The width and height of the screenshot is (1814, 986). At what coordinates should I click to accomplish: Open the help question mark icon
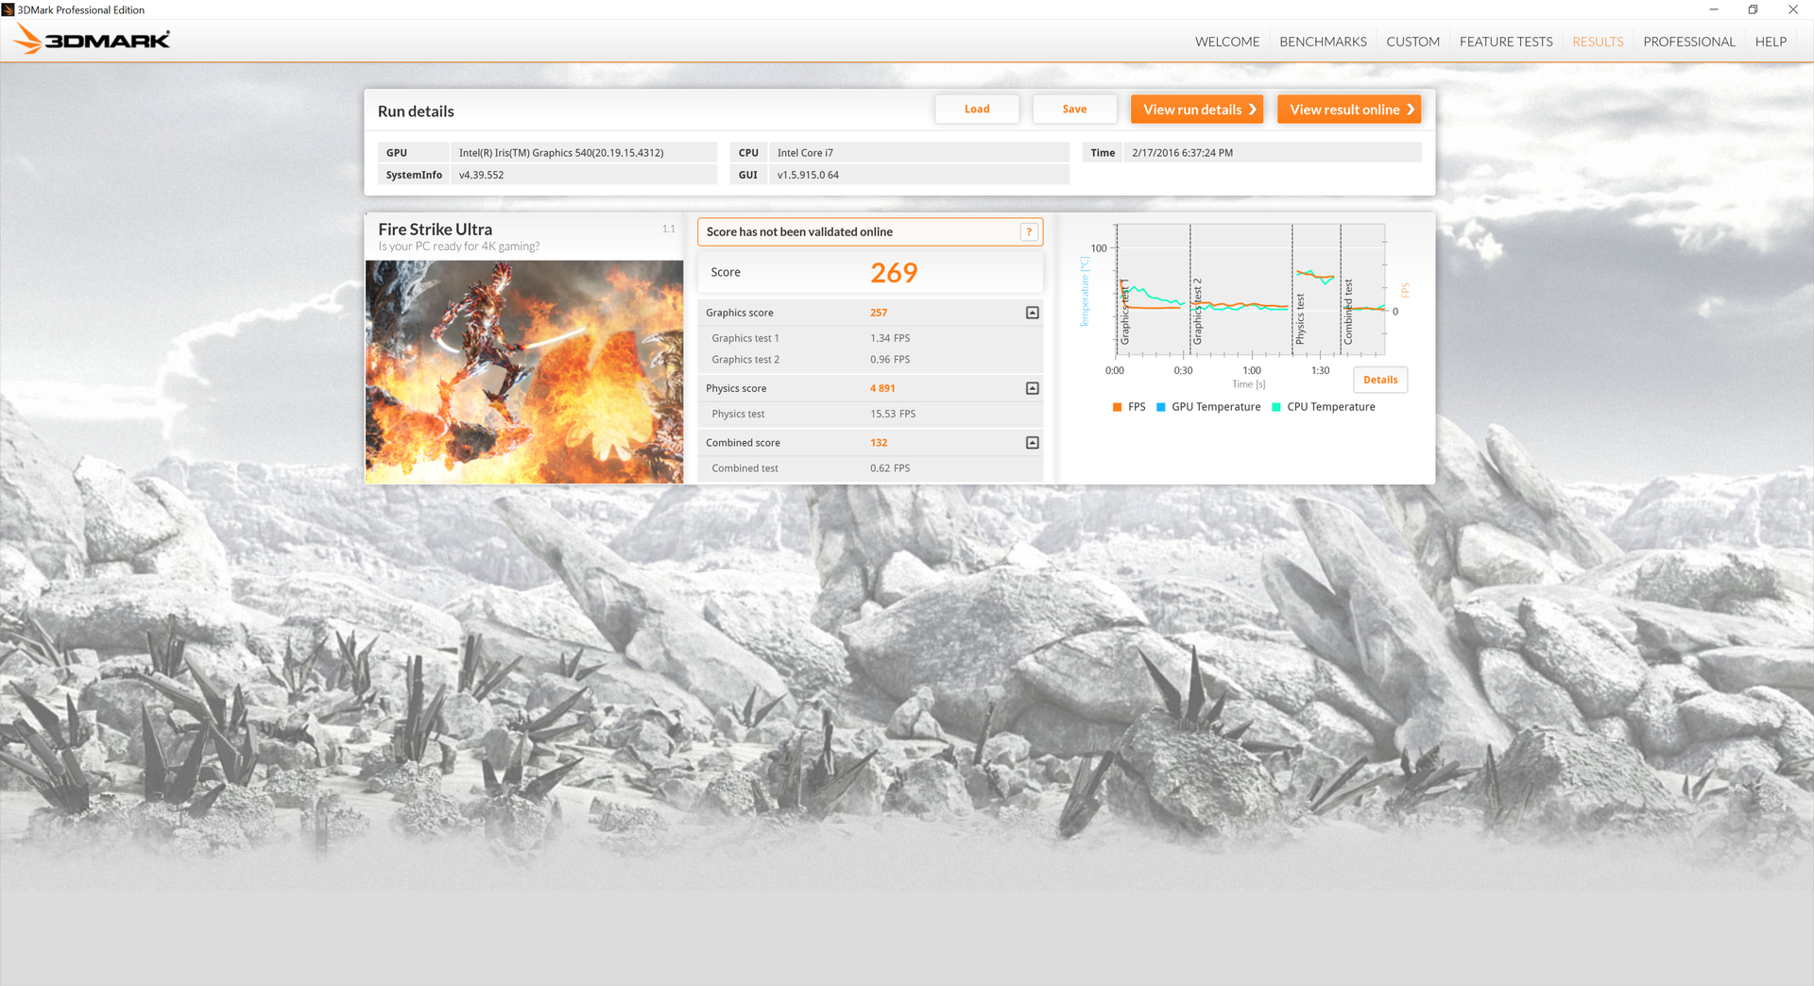coord(1029,231)
